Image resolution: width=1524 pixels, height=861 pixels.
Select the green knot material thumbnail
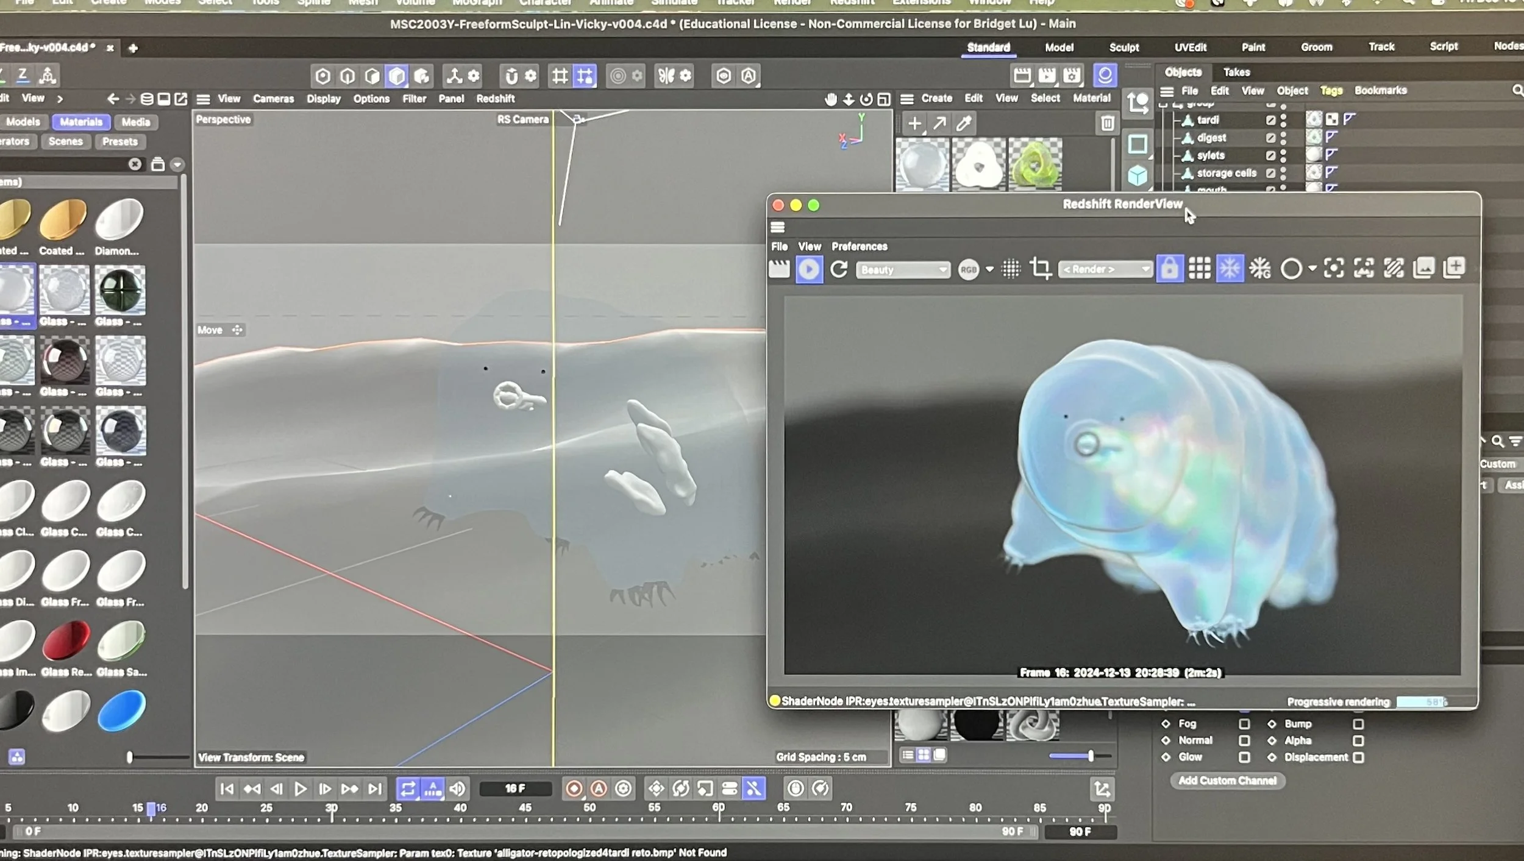coord(1034,164)
